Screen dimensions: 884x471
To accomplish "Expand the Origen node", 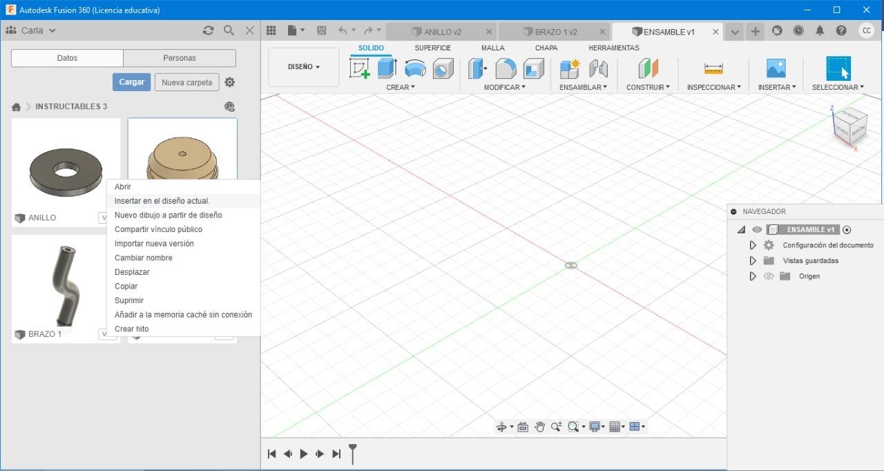I will click(x=753, y=276).
